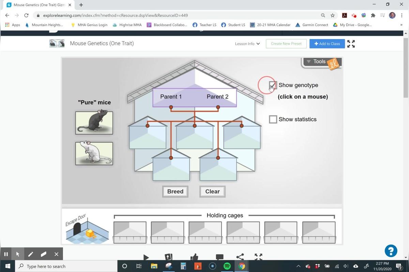Open the Chrome profile avatar
Viewport: 409px width, 272px height.
click(392, 15)
